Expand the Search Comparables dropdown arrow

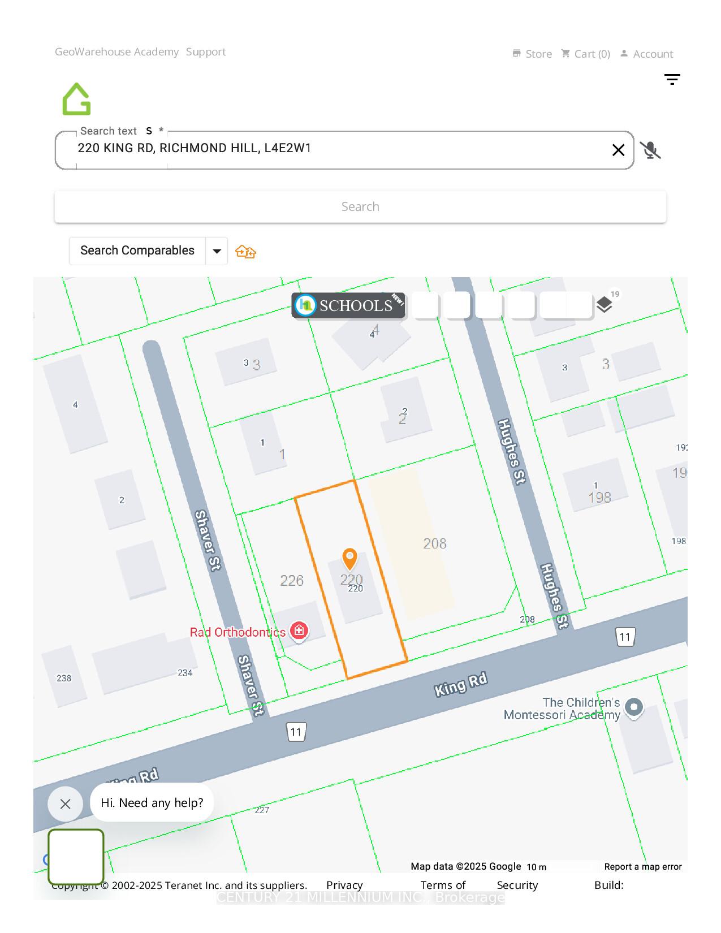pyautogui.click(x=217, y=252)
